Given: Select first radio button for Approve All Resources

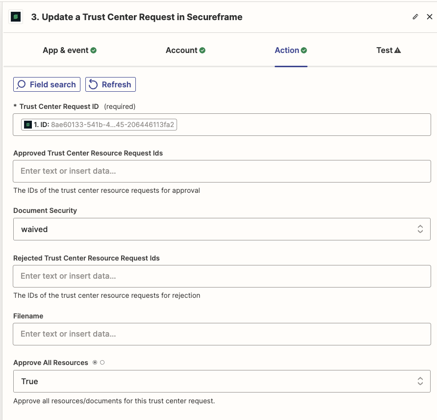Looking at the screenshot, I should point(95,363).
